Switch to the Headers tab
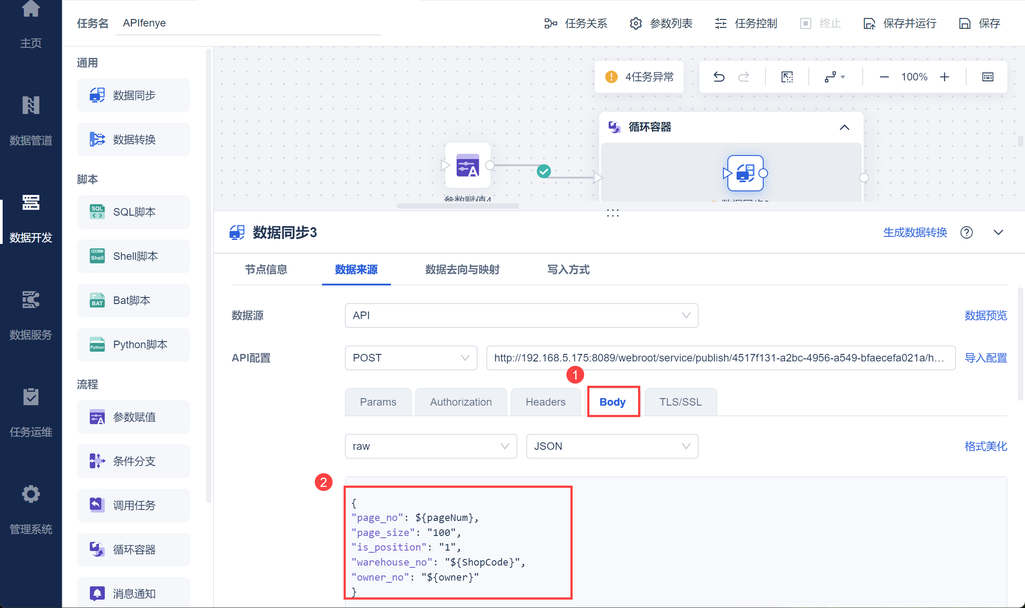 pos(545,402)
